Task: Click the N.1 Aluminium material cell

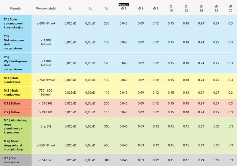Action: click(x=16, y=126)
